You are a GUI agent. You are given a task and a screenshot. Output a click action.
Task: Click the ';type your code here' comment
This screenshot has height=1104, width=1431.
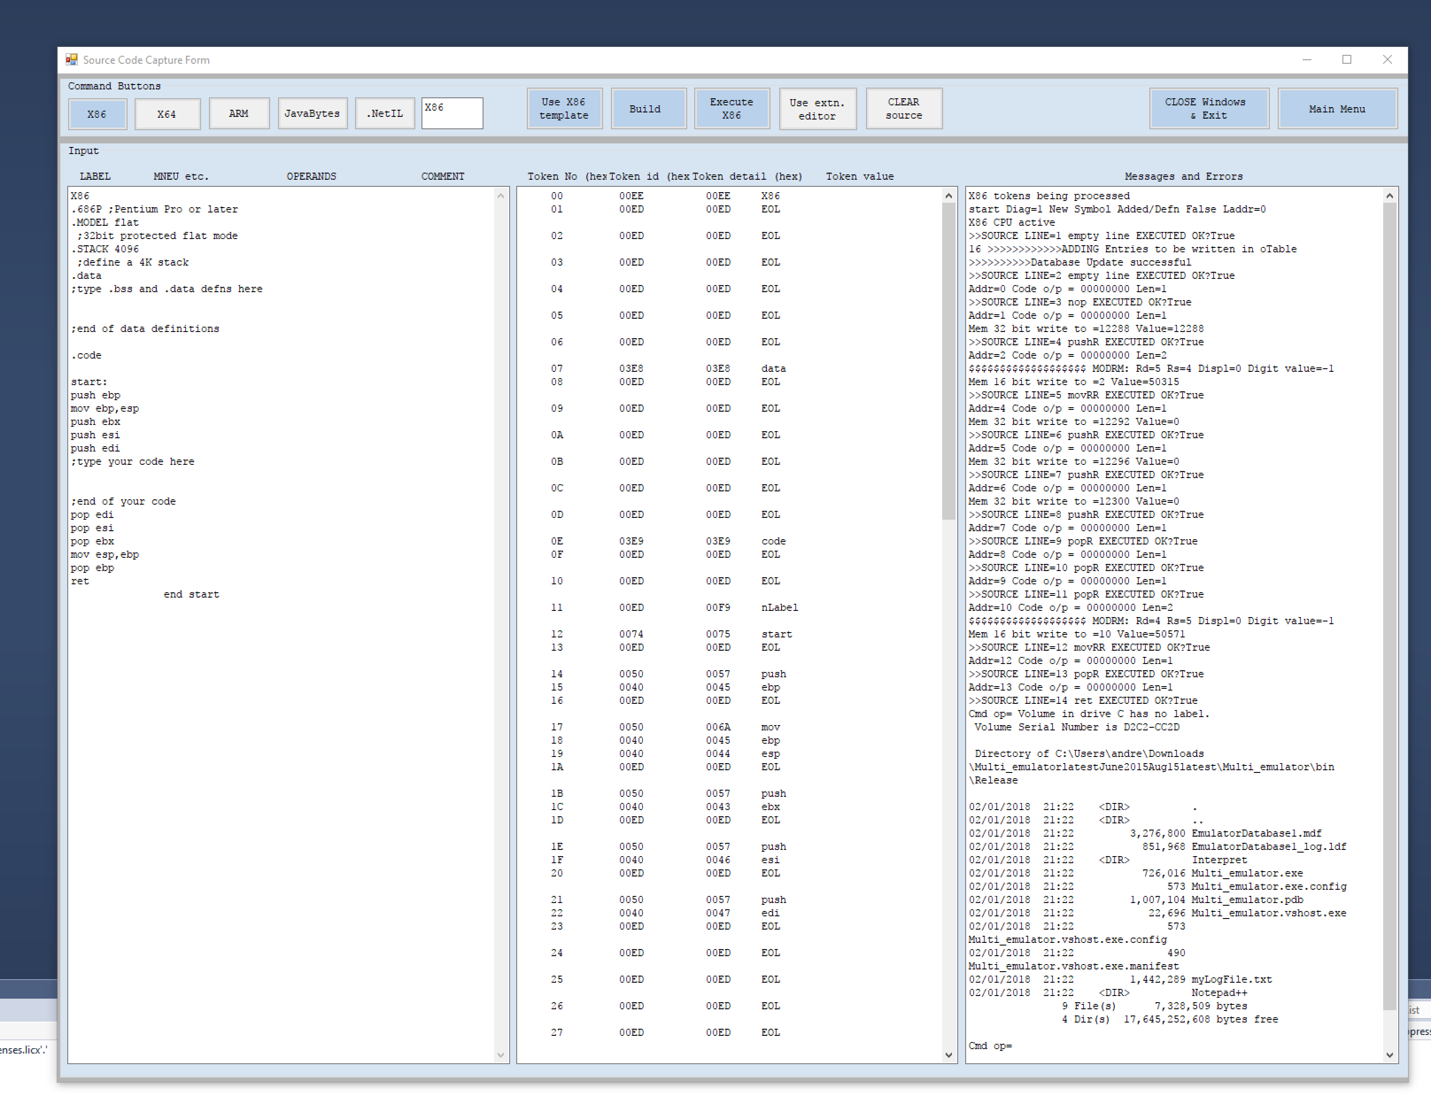(133, 461)
